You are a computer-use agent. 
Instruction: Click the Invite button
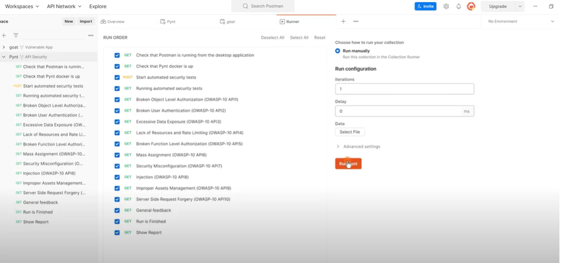click(425, 7)
